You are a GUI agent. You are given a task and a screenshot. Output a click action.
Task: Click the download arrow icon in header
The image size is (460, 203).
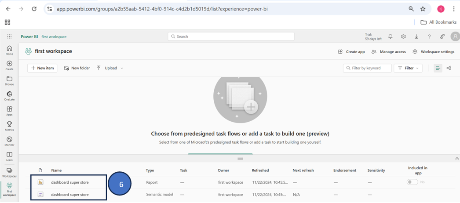(x=416, y=37)
